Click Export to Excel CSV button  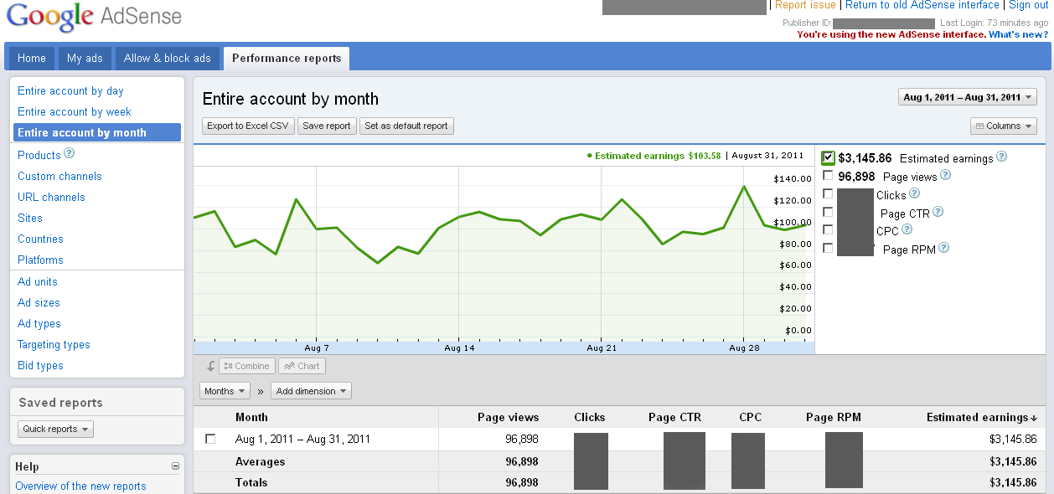[248, 126]
